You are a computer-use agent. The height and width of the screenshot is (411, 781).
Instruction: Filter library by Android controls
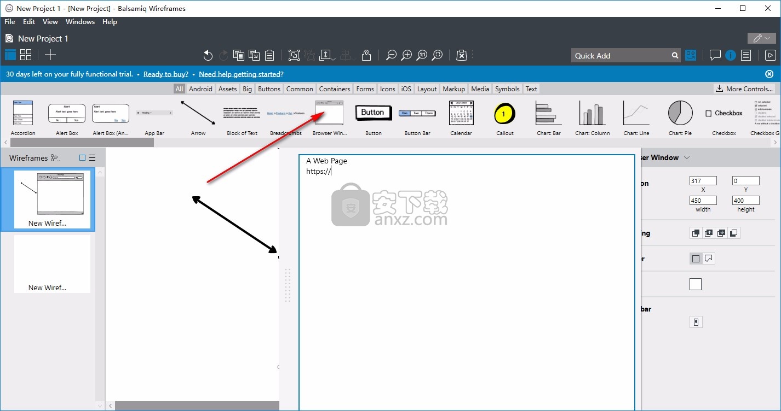tap(200, 89)
